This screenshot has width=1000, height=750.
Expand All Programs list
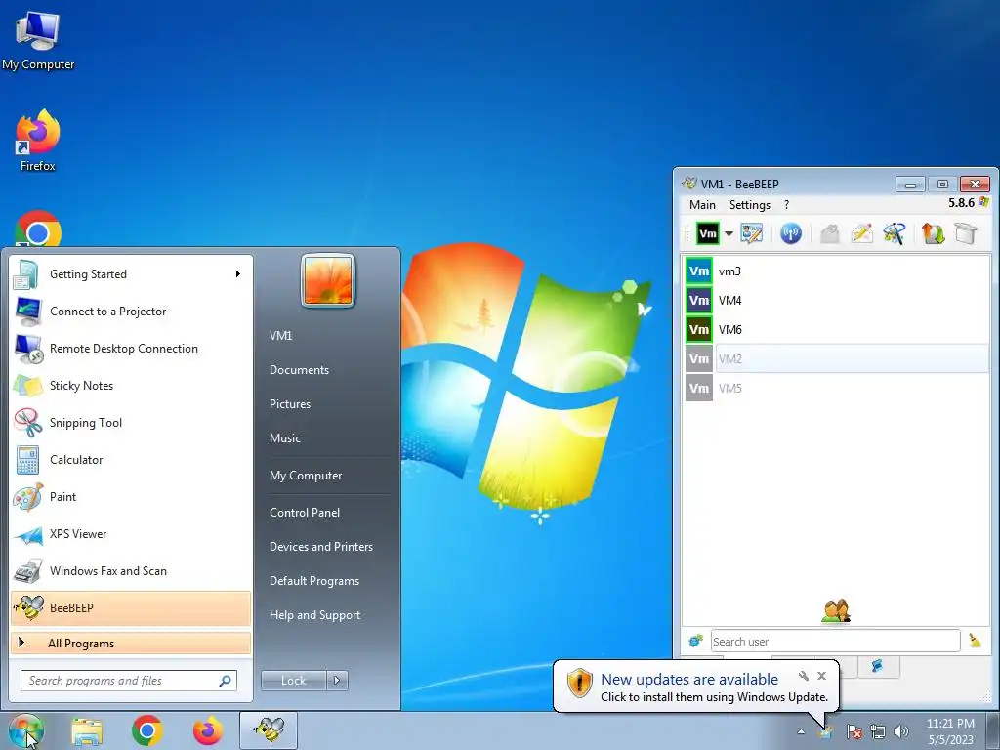(131, 643)
